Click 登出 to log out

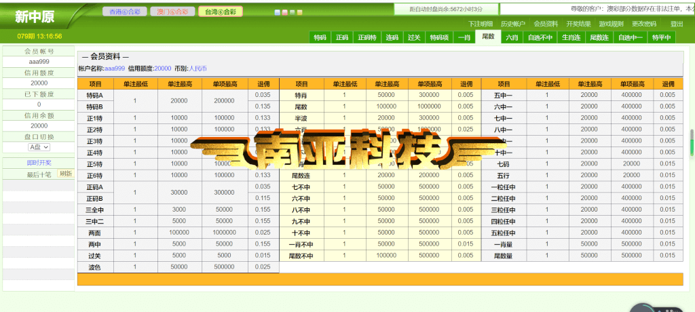click(x=677, y=24)
